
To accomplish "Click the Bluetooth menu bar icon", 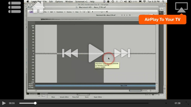I will coord(117,2).
